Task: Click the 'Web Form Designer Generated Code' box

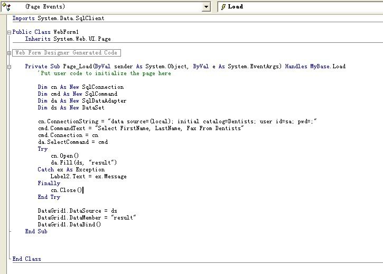Action: [x=67, y=52]
